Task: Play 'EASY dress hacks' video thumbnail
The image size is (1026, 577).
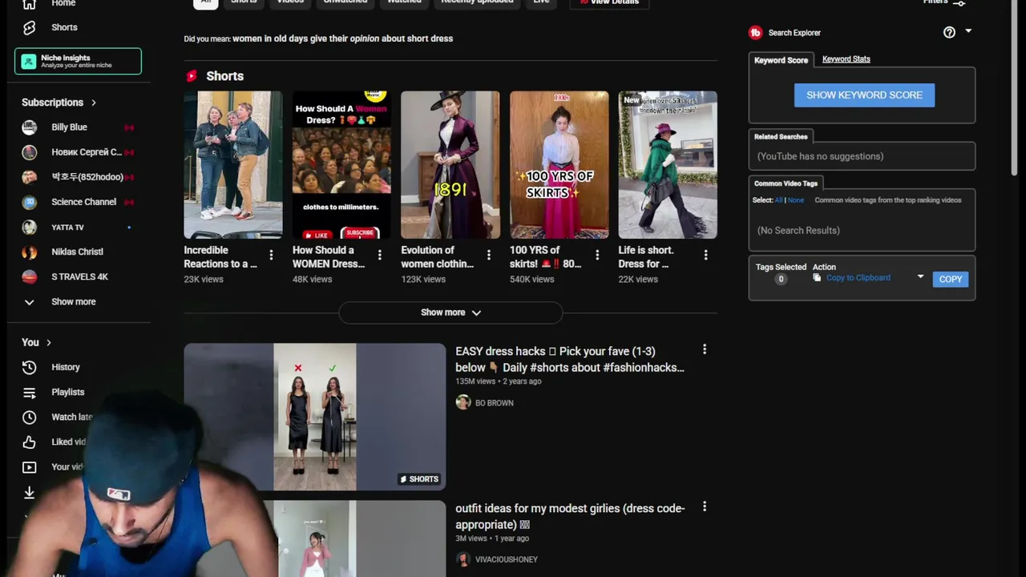Action: point(315,417)
